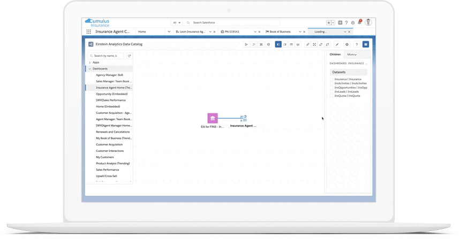Open Book of Business tab dropdown chevron
This screenshot has width=459, height=239.
coord(300,32)
